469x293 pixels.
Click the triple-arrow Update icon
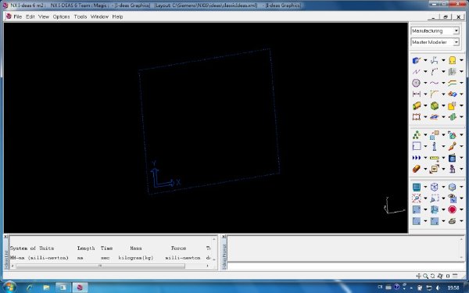coord(417,158)
